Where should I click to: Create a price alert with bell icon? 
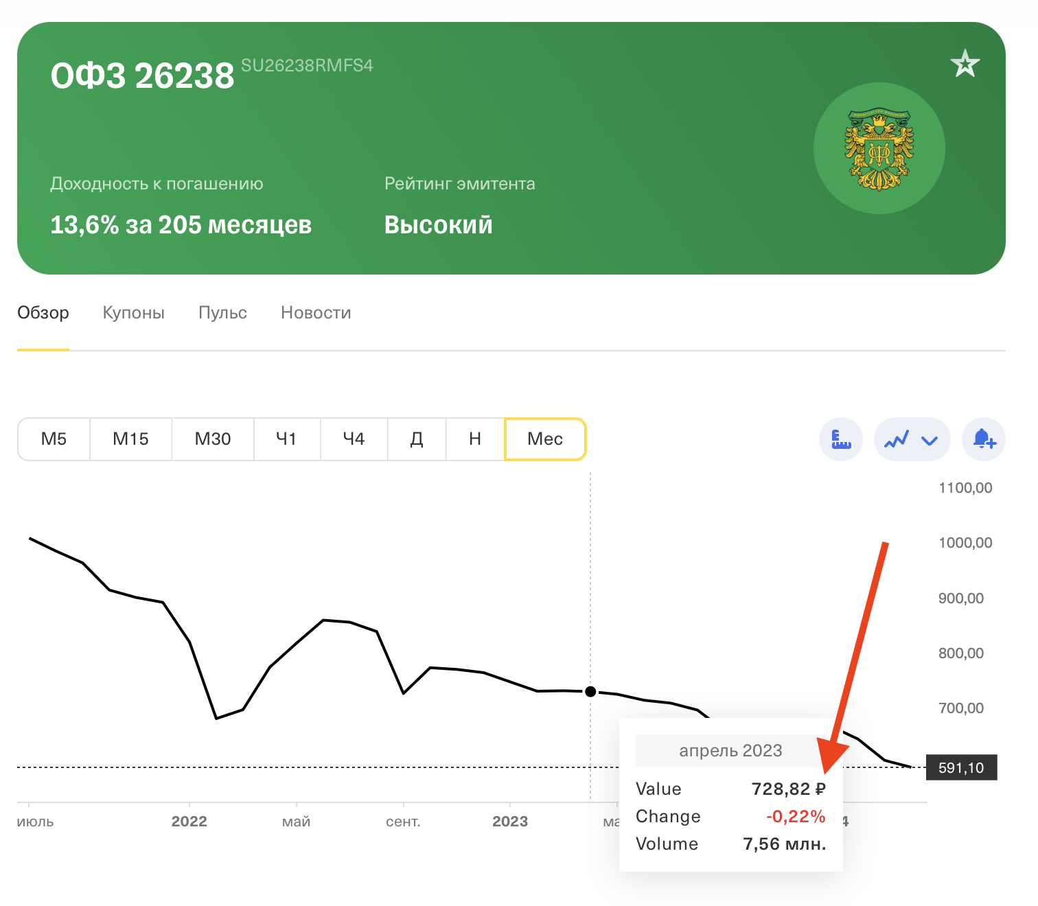(984, 439)
